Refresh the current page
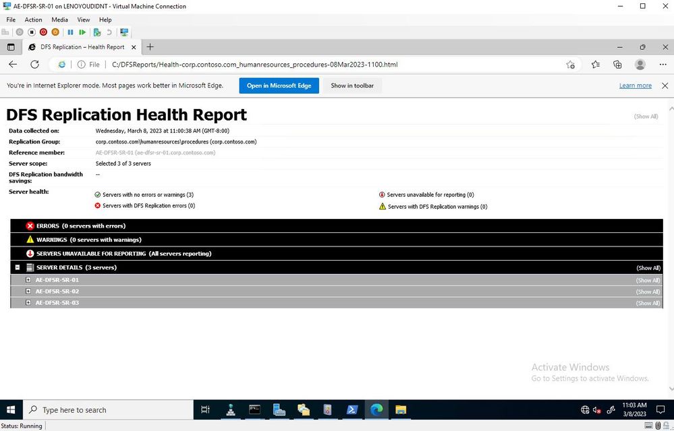 (35, 65)
